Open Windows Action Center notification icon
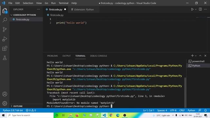 [x=206, y=115]
